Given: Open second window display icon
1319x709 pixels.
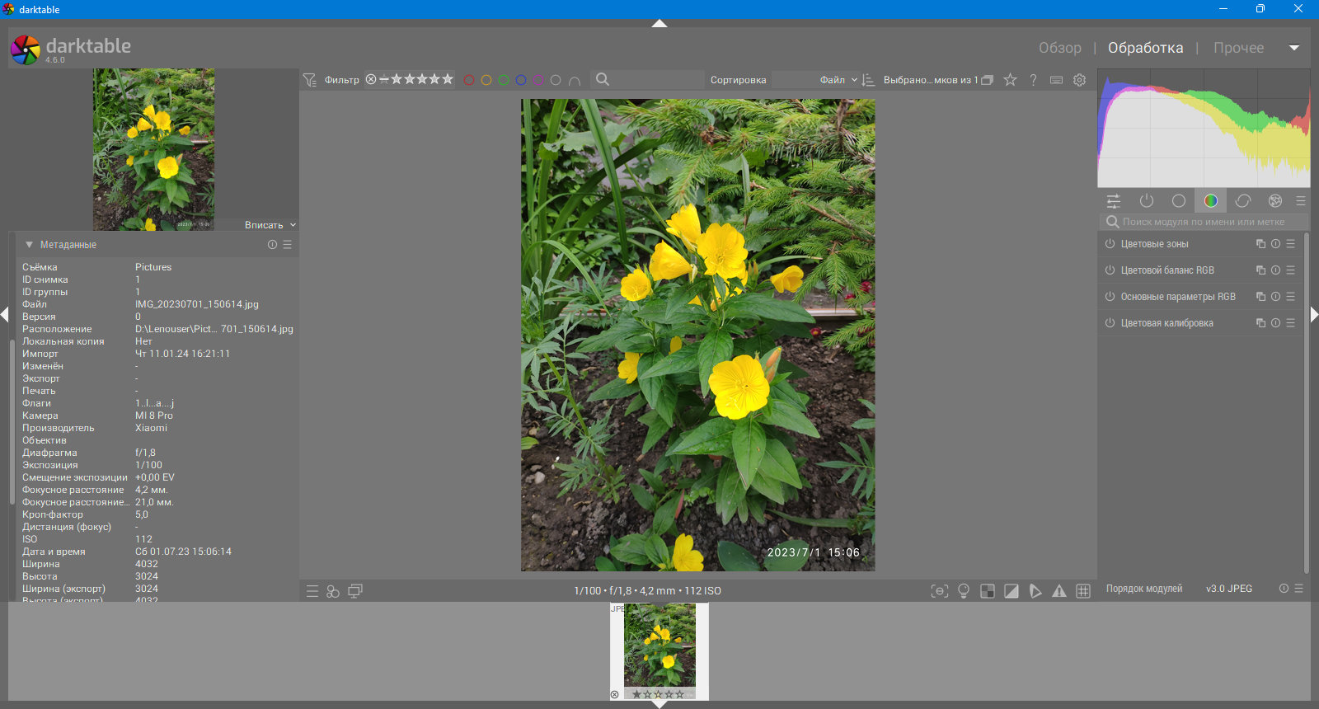Looking at the screenshot, I should point(355,591).
